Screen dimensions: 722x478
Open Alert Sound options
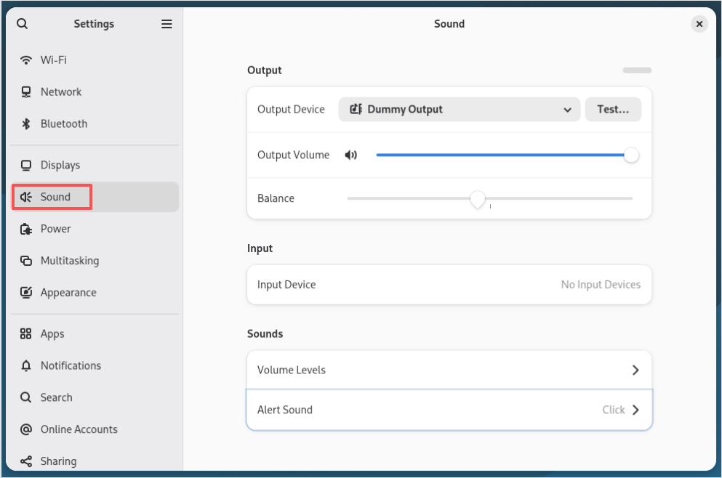(449, 410)
